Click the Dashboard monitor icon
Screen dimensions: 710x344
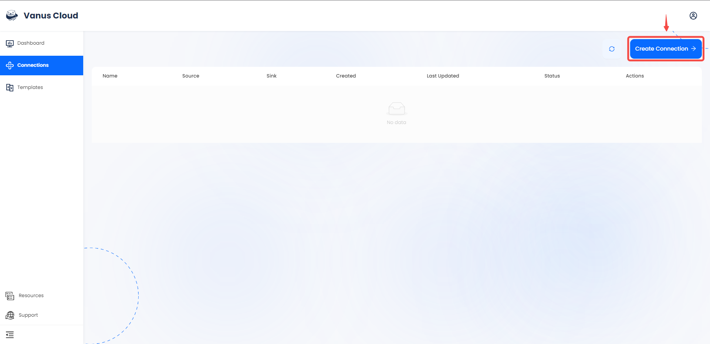point(10,44)
